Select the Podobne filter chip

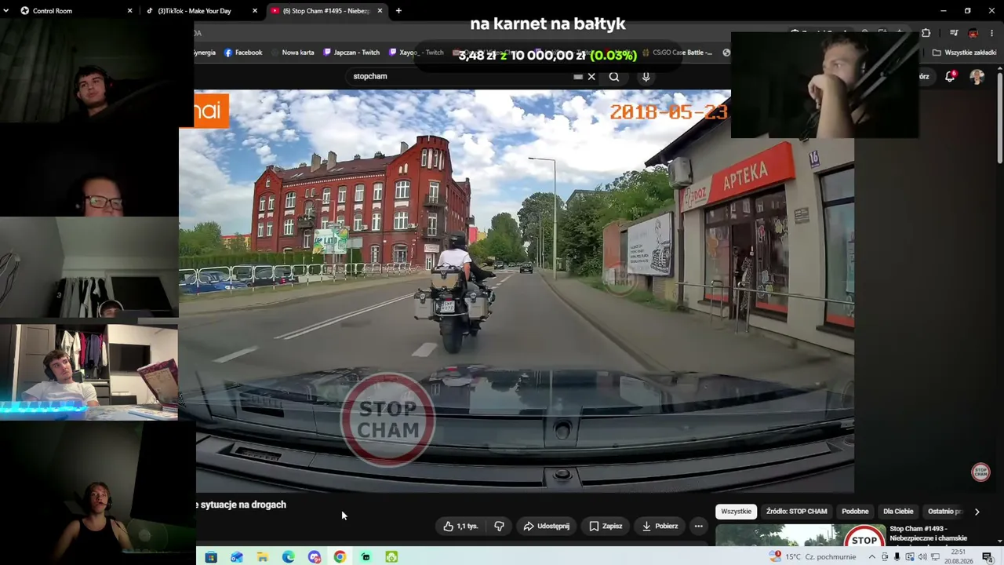pos(855,511)
